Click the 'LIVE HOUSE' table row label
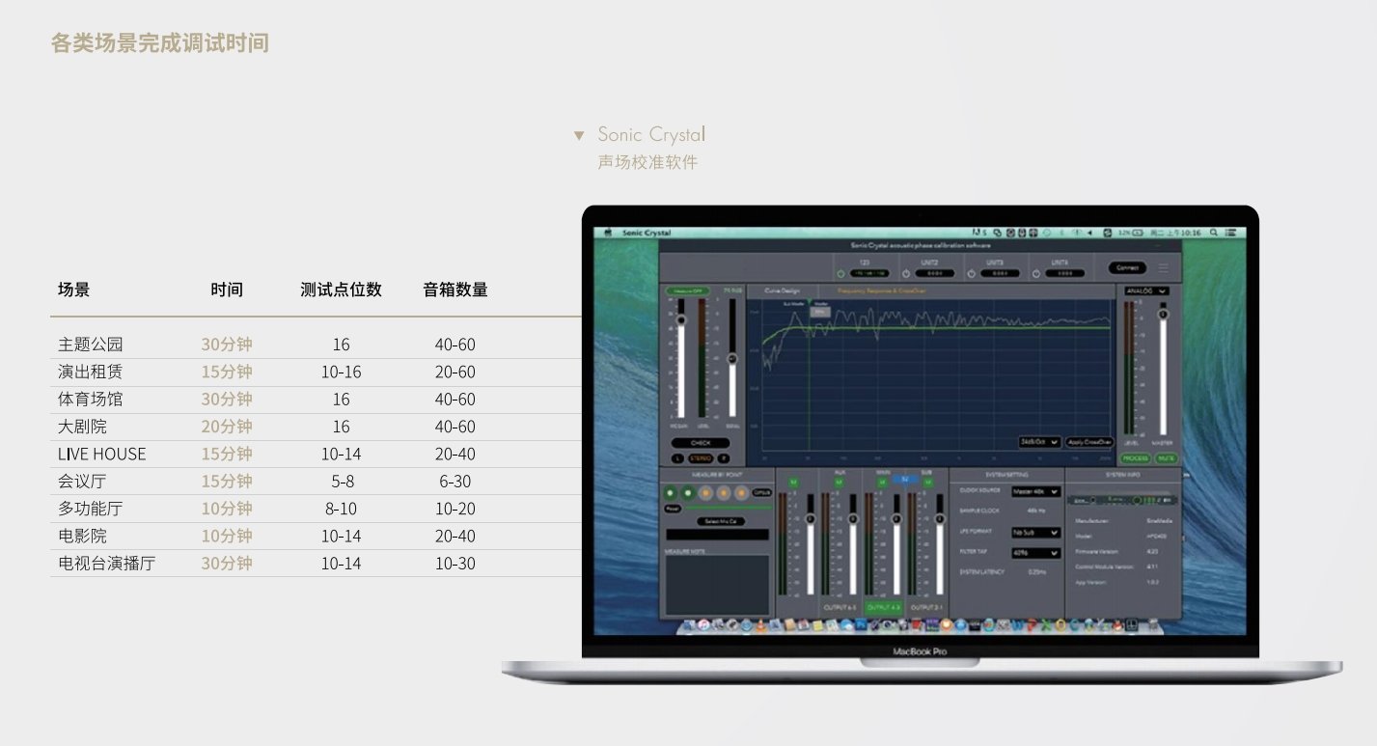Image resolution: width=1377 pixels, height=746 pixels. point(102,454)
